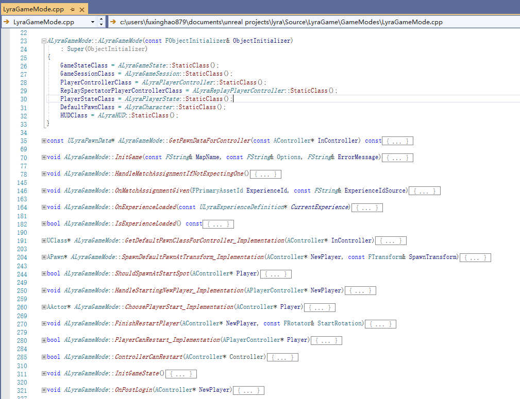
Task: Click the Super(ObjectInitializer) call text
Action: [x=107, y=49]
